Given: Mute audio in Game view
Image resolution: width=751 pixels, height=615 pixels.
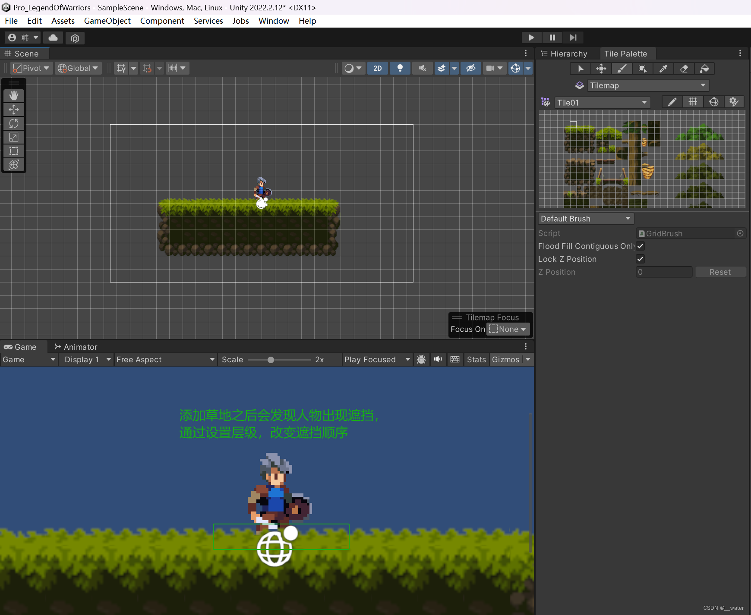Looking at the screenshot, I should point(438,359).
